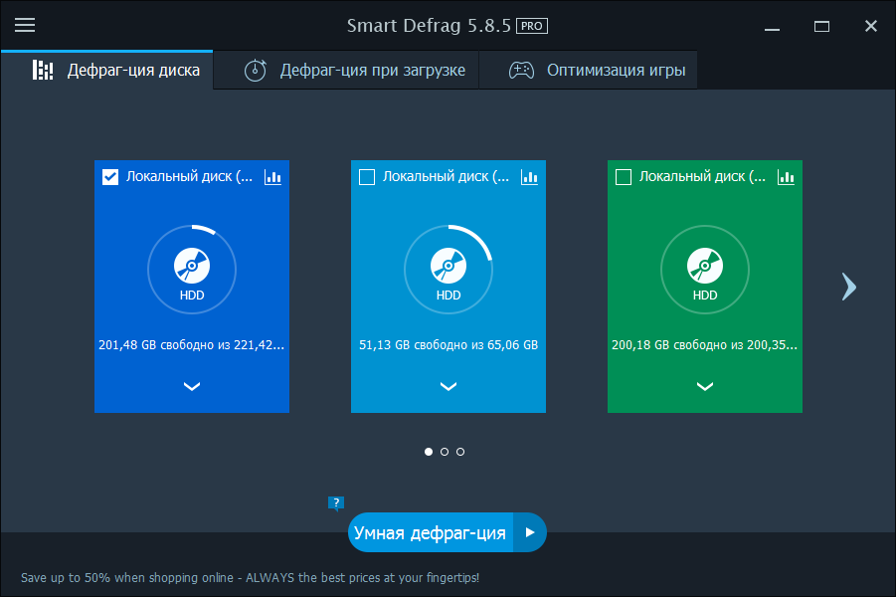Show report chart for 221,42 GB disk
The height and width of the screenshot is (597, 896).
[x=272, y=177]
